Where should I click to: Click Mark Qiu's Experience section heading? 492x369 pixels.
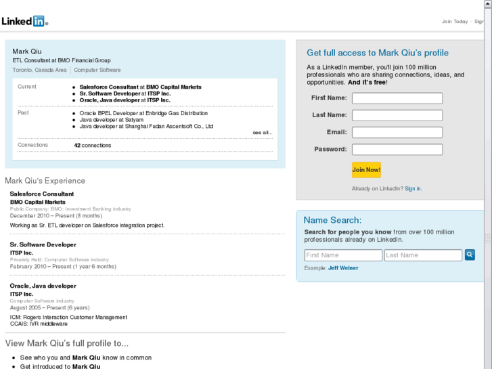point(45,181)
